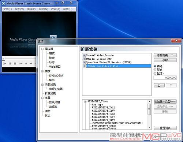Click the skip-to-previous button in the player
Viewport: 183px width, 142px height.
[20, 63]
